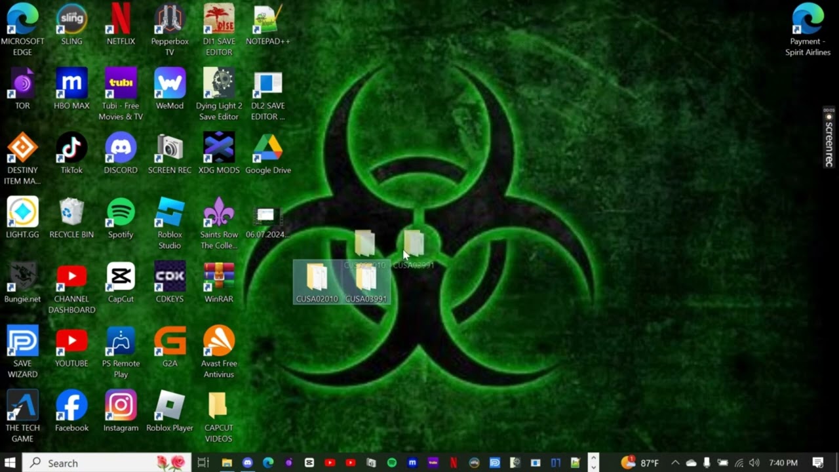The height and width of the screenshot is (472, 839).
Task: Select the CUSA03991 folder
Action: (x=366, y=283)
